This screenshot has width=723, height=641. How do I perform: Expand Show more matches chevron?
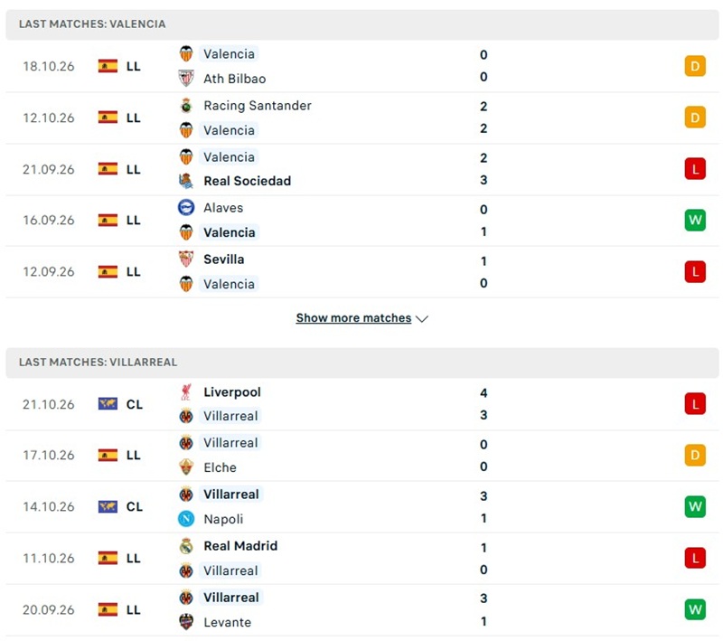coord(422,318)
